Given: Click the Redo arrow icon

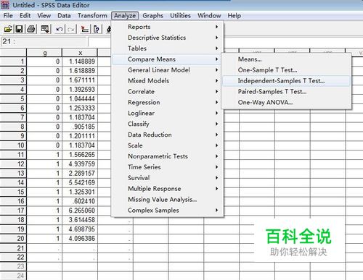Looking at the screenshot, I should coord(71,29).
